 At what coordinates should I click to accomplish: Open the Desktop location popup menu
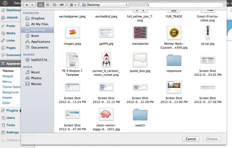(105, 5)
